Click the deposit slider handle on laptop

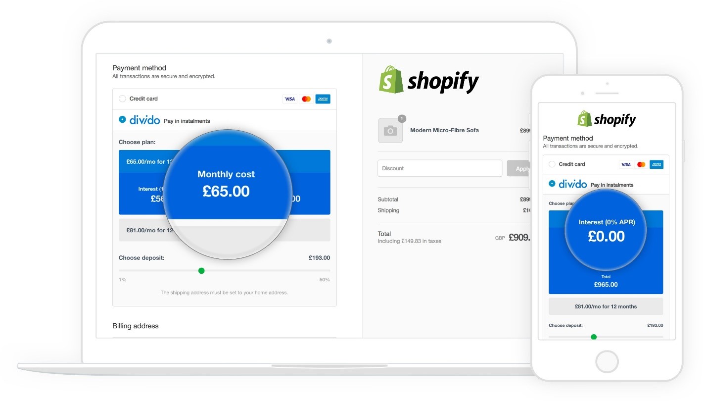(x=201, y=270)
